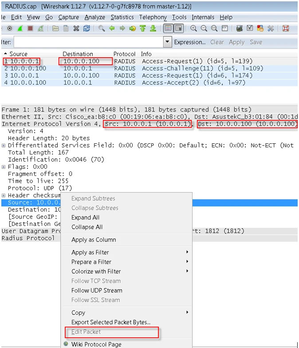Click the Help lifebuoy toolbar icon
Screen dimensions: 299x348
286,28
